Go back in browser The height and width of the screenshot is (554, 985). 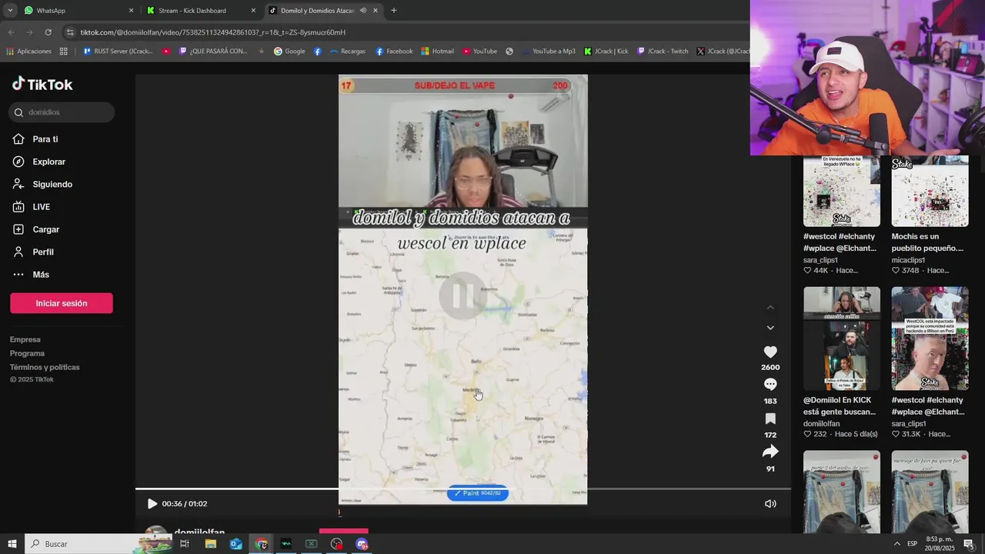tap(11, 32)
